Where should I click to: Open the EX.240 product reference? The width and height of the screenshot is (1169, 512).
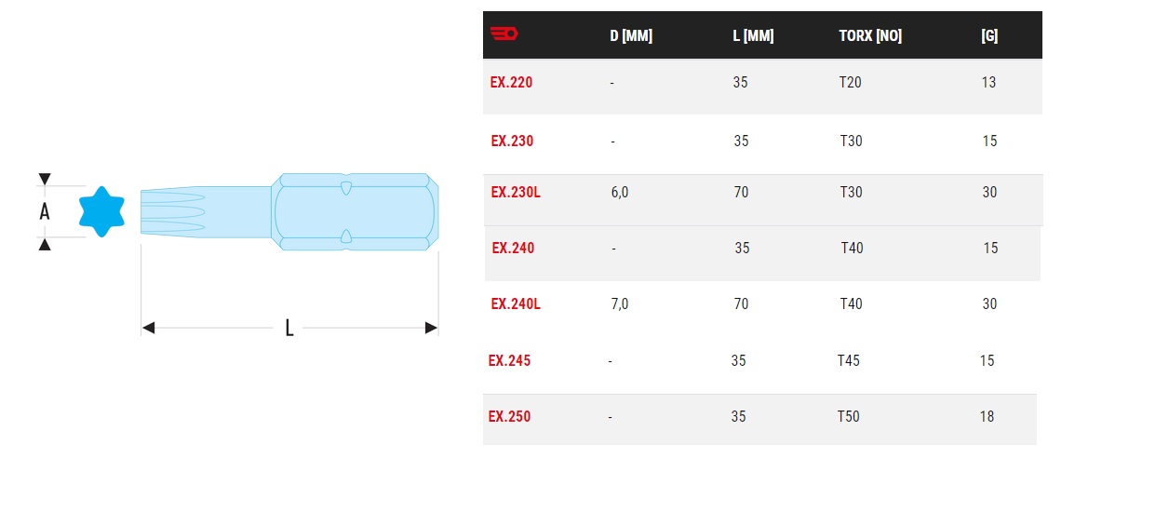click(513, 248)
